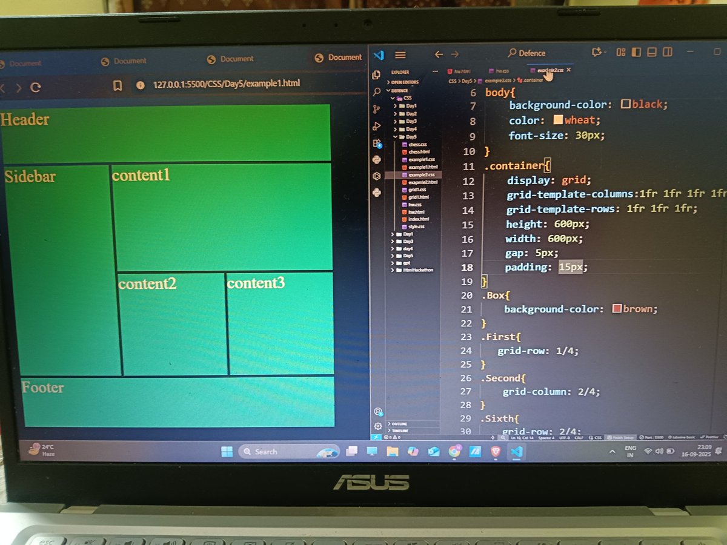Open errors and warnings in status bar
This screenshot has width=727, height=545.
(391, 437)
